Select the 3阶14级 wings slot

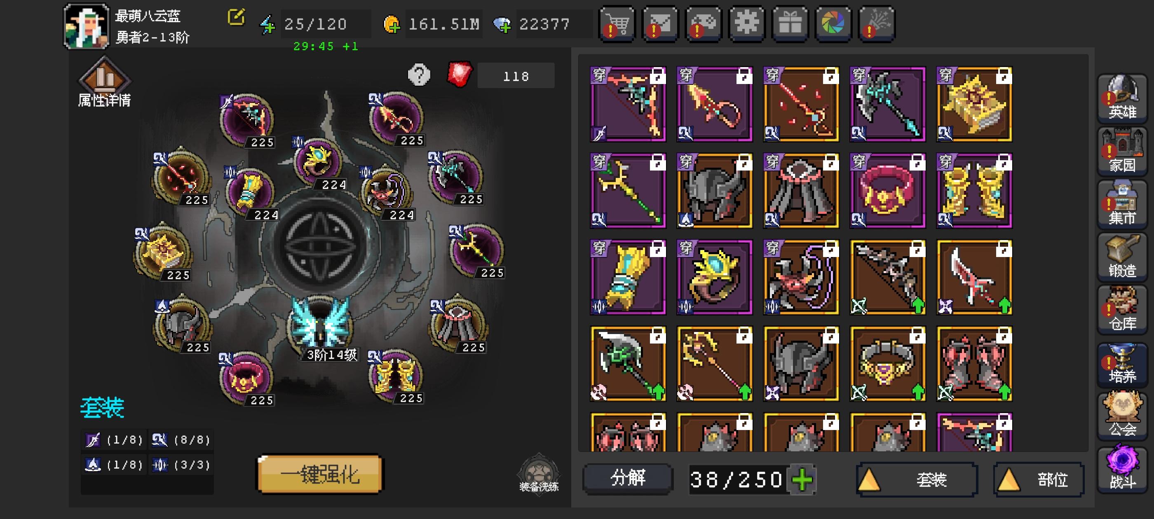(x=320, y=327)
